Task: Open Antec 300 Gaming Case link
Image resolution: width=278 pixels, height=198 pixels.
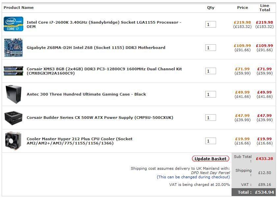Action: (x=86, y=94)
